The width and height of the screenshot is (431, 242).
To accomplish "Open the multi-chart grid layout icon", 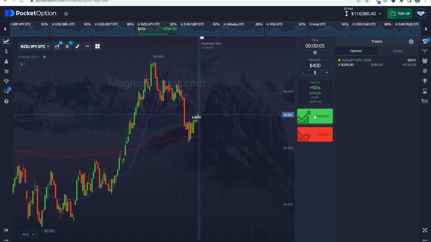I will click(x=97, y=46).
